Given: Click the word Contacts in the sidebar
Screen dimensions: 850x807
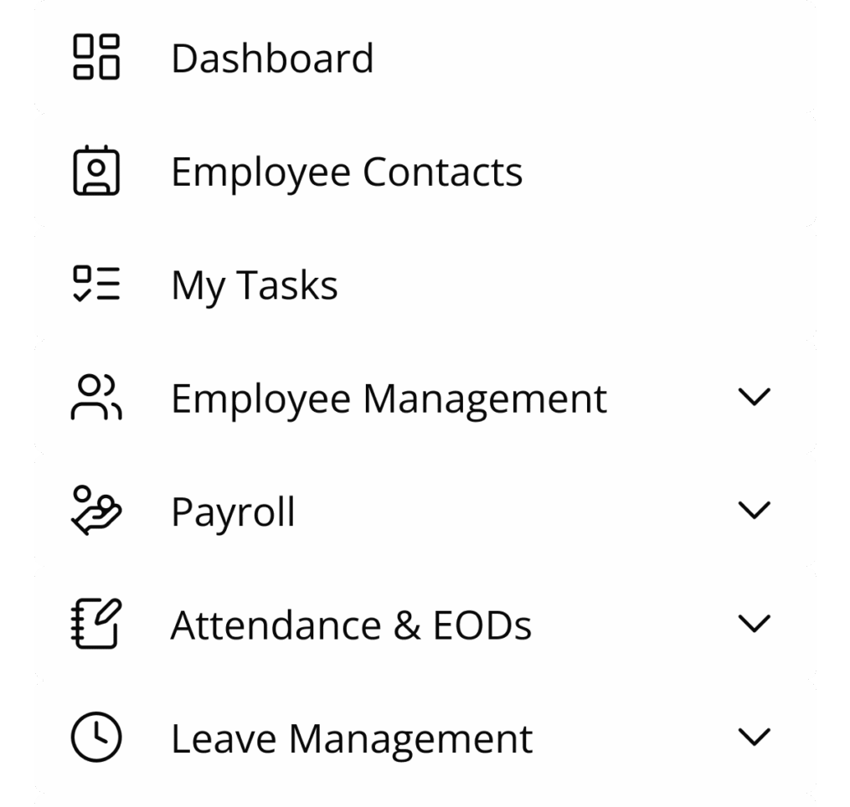Looking at the screenshot, I should tap(443, 172).
